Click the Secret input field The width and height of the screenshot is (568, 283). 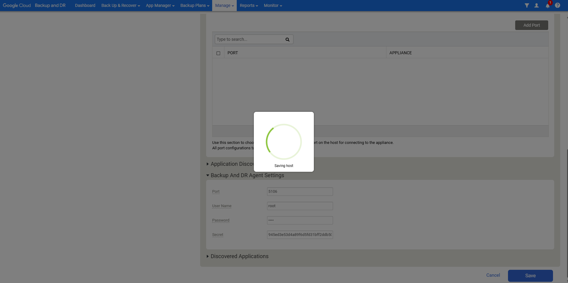pos(300,235)
